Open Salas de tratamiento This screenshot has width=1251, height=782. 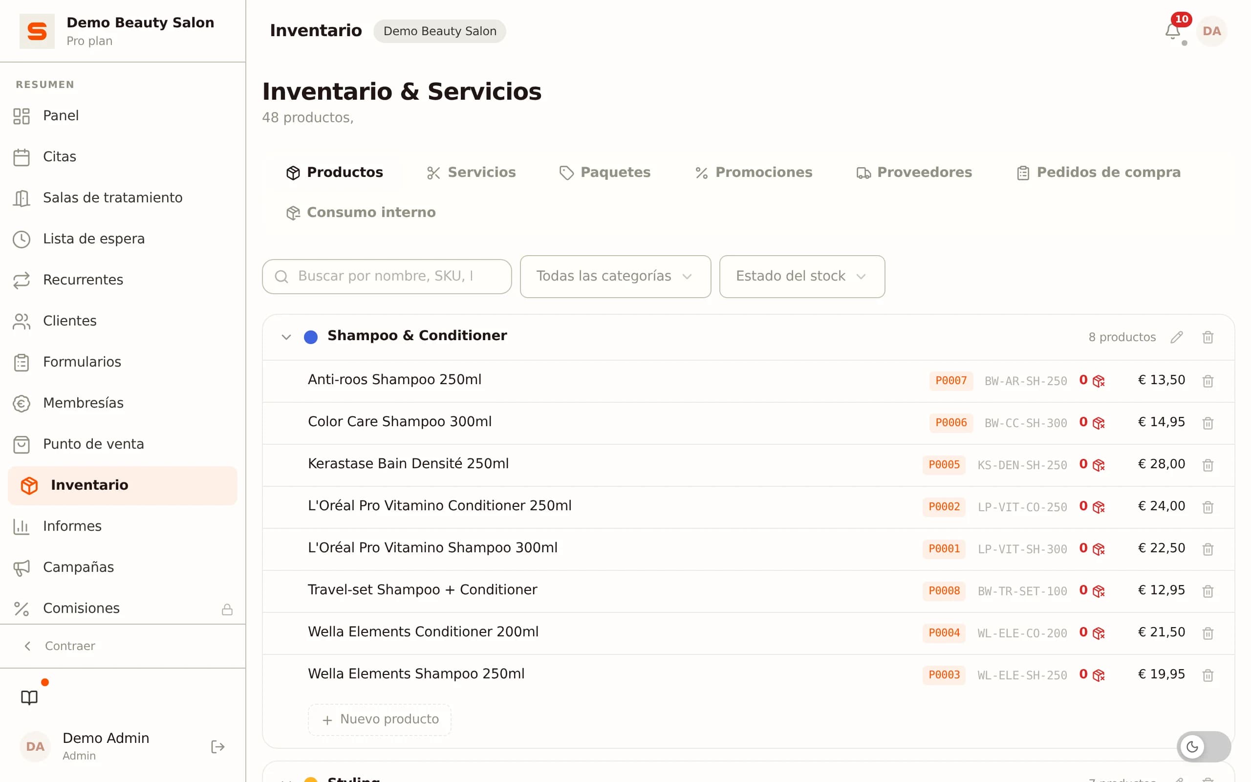pos(123,197)
